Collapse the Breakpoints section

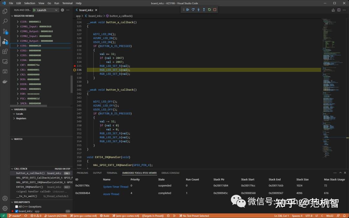click(x=22, y=202)
